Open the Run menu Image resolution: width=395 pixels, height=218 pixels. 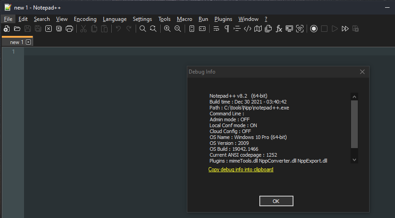click(203, 19)
